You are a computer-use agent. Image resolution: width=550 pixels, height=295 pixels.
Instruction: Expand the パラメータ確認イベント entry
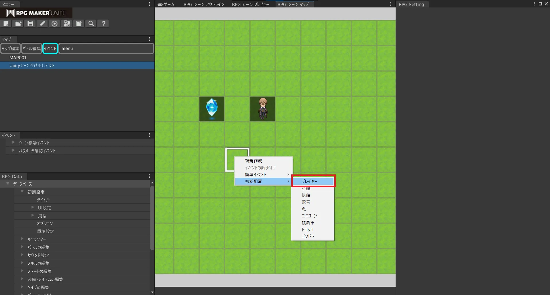pos(13,150)
